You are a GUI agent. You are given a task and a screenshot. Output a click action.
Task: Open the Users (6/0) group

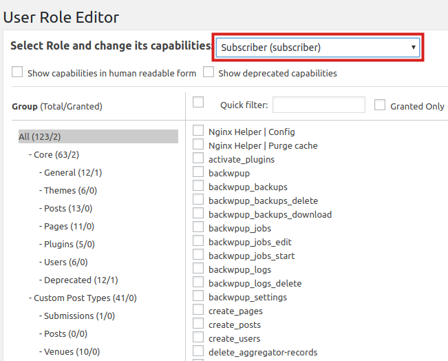tap(66, 262)
